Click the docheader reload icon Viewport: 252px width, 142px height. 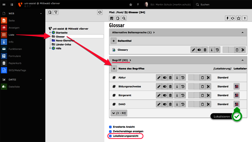pyautogui.click(x=232, y=18)
